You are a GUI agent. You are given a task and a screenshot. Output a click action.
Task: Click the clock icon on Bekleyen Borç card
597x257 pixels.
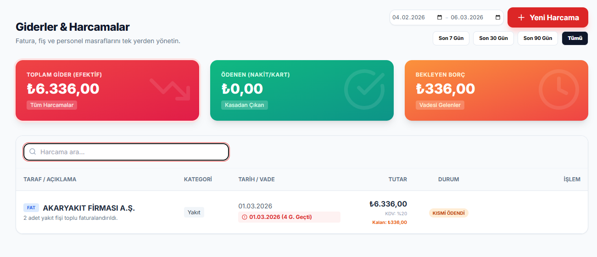point(558,89)
